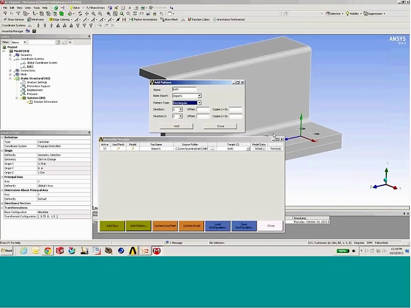Click the Add Row button
The image size is (411, 308).
click(112, 226)
